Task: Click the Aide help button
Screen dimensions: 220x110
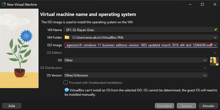Action: (12, 106)
